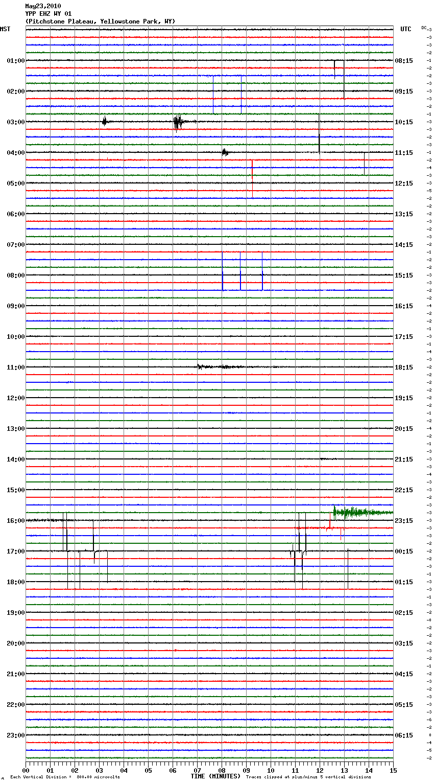Screen dimensions: 434x784
Task: Click the small red blip on the 20:15 trace
Action: 176,651
